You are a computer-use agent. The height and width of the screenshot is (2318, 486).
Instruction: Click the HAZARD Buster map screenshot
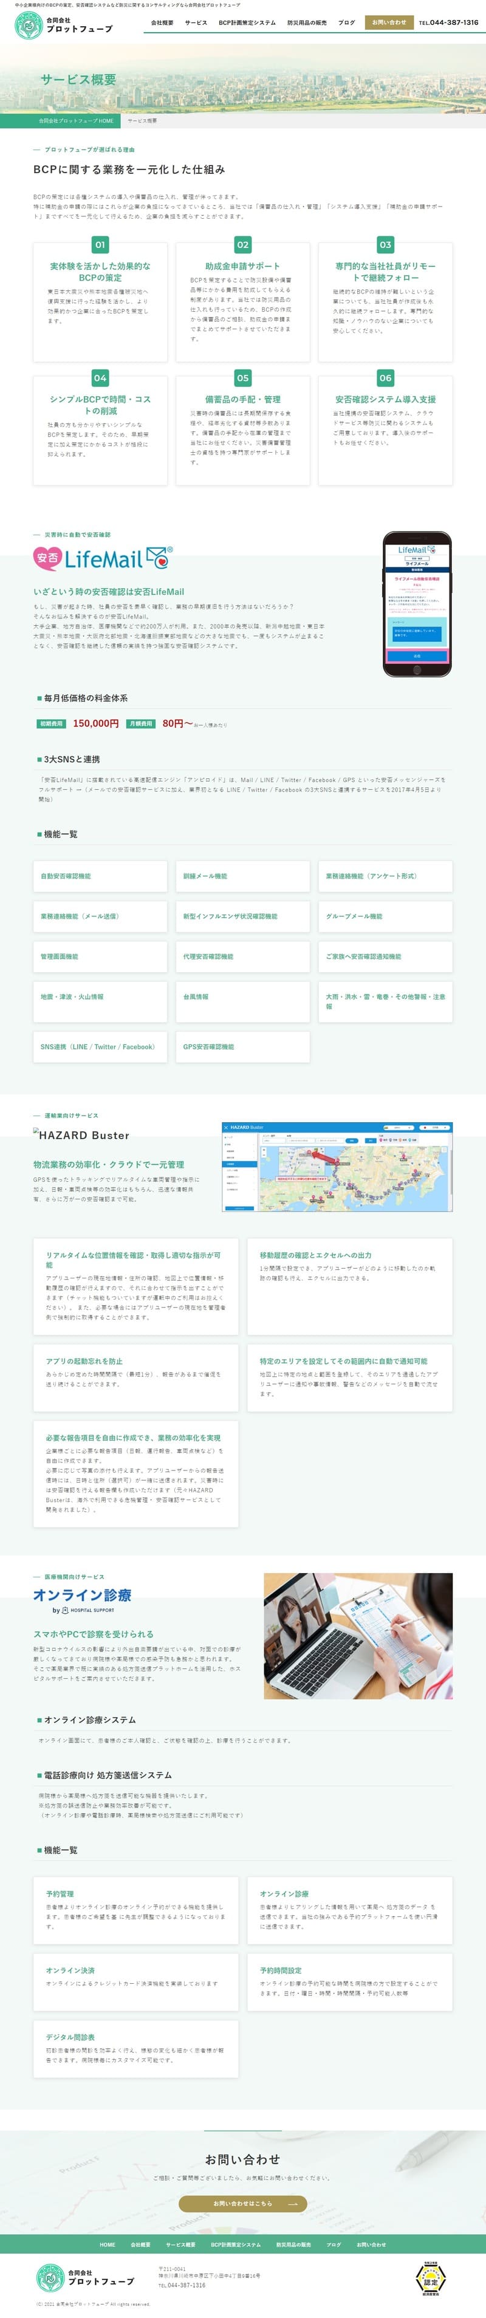point(338,1167)
